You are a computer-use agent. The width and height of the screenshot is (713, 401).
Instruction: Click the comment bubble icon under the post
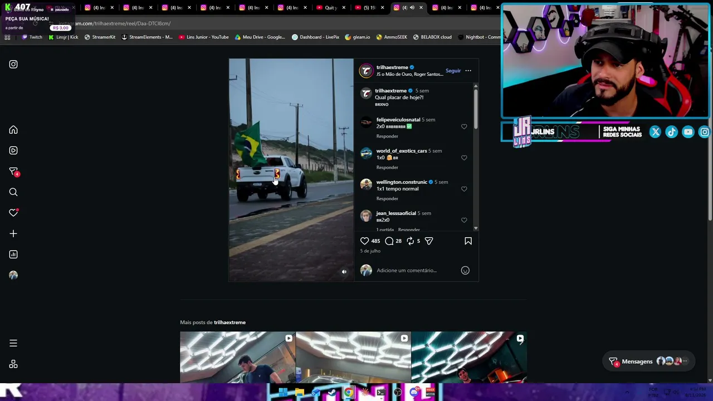[x=389, y=241]
